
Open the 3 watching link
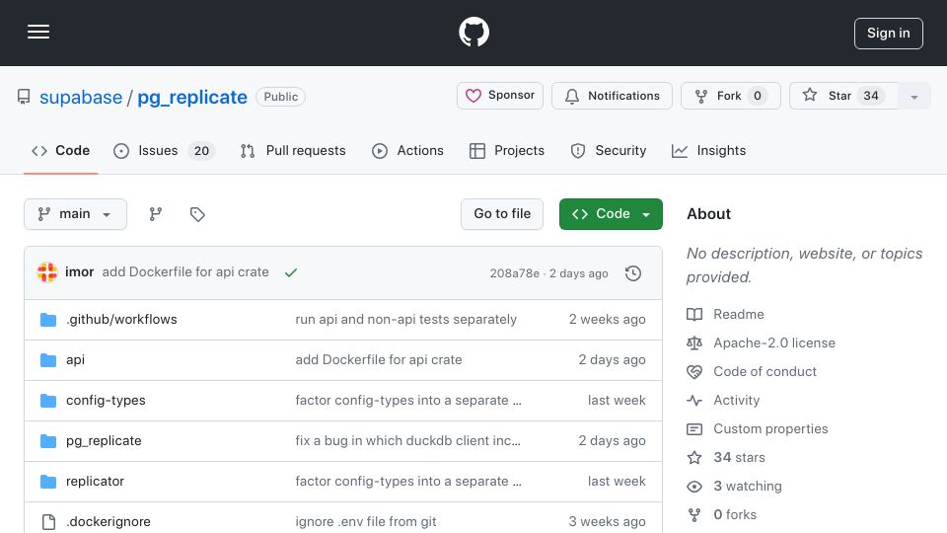(748, 486)
